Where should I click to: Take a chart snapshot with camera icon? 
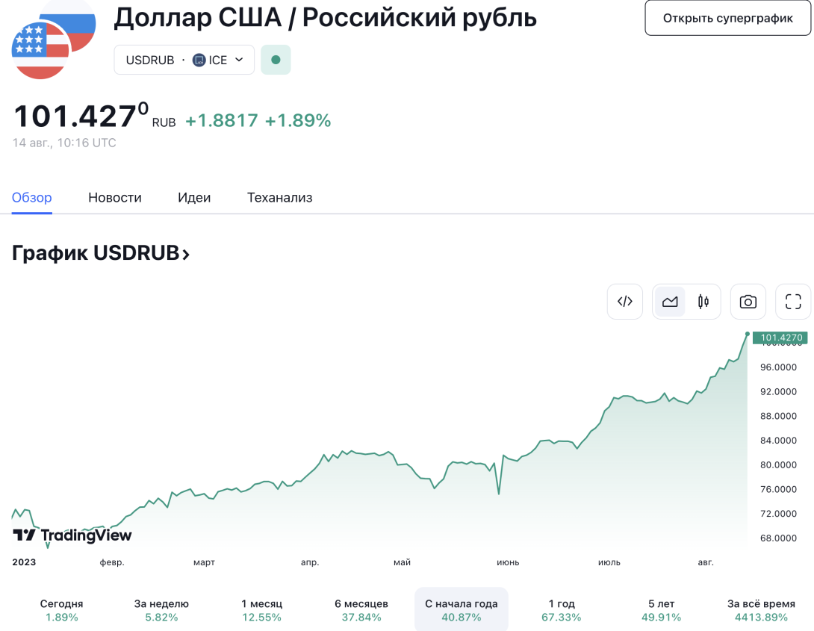click(x=748, y=302)
